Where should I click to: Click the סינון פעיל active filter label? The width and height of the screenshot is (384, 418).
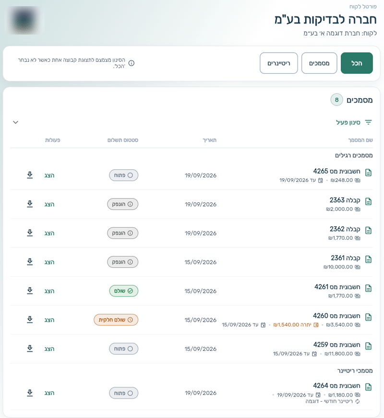348,122
